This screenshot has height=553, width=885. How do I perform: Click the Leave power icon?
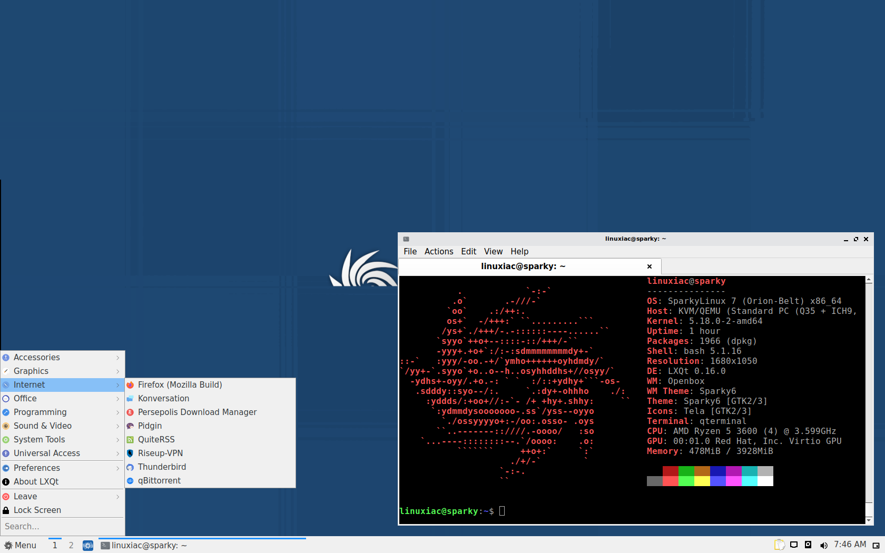6,497
